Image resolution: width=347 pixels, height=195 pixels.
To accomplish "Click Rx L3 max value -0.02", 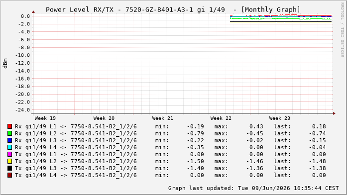I will (255, 140).
